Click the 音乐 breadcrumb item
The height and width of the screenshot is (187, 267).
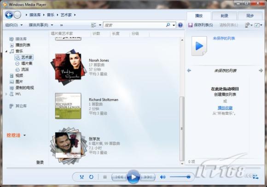(x=51, y=15)
